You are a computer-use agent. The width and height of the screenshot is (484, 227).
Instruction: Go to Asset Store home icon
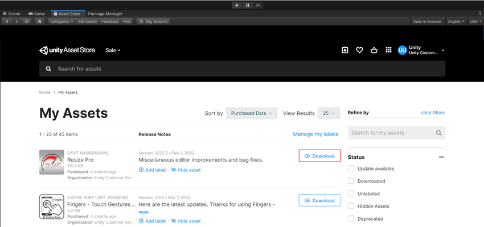pyautogui.click(x=39, y=22)
